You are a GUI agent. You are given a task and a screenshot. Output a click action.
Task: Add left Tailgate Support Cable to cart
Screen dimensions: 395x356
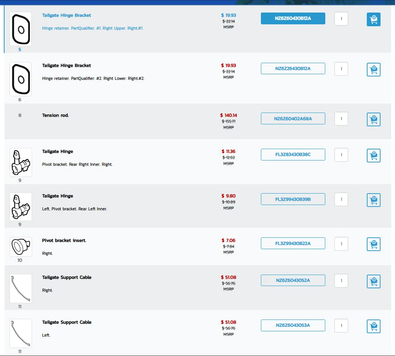click(x=373, y=326)
